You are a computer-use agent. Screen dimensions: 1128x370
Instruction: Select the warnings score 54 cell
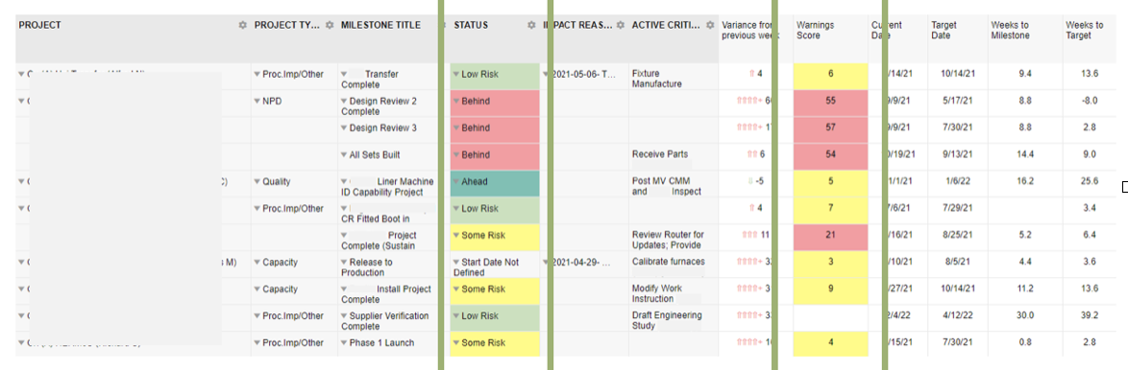[x=830, y=156]
